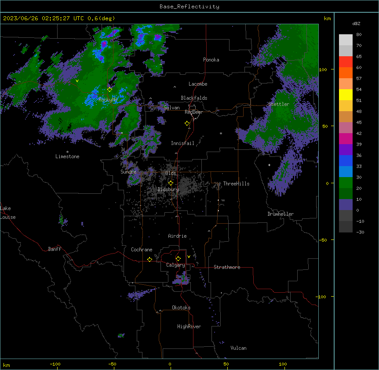Image resolution: width=379 pixels, height=370 pixels.
Task: Click the -30 value in the dBZ legend
Action: pyautogui.click(x=360, y=232)
